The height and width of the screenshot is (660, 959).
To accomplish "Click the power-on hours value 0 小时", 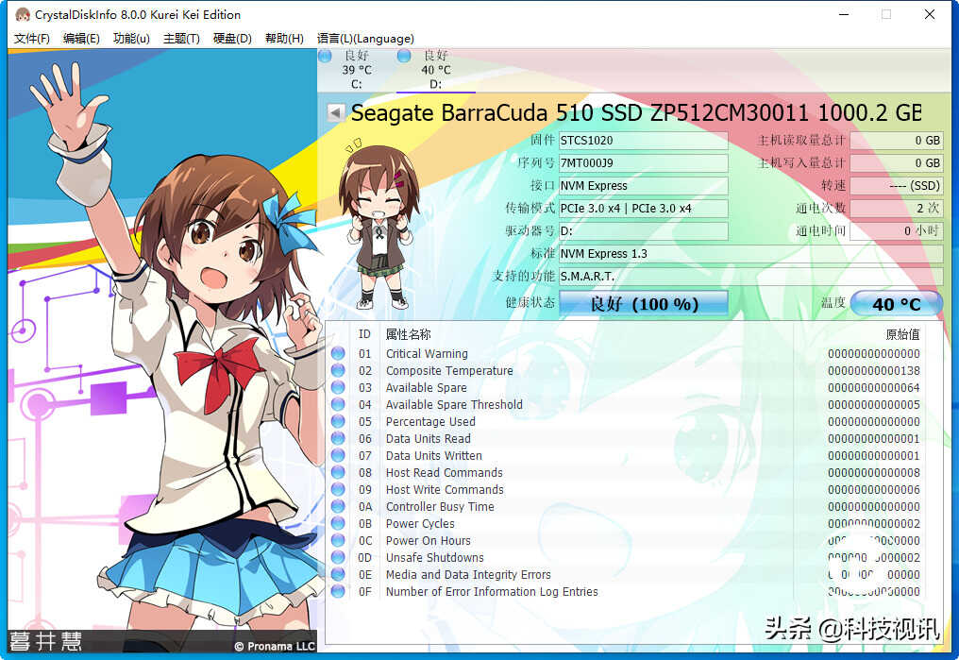I will [x=896, y=230].
